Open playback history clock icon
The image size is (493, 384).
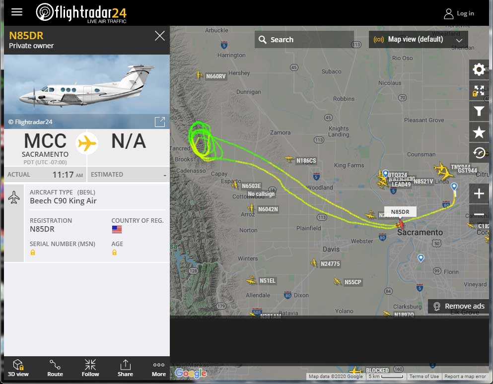(479, 153)
